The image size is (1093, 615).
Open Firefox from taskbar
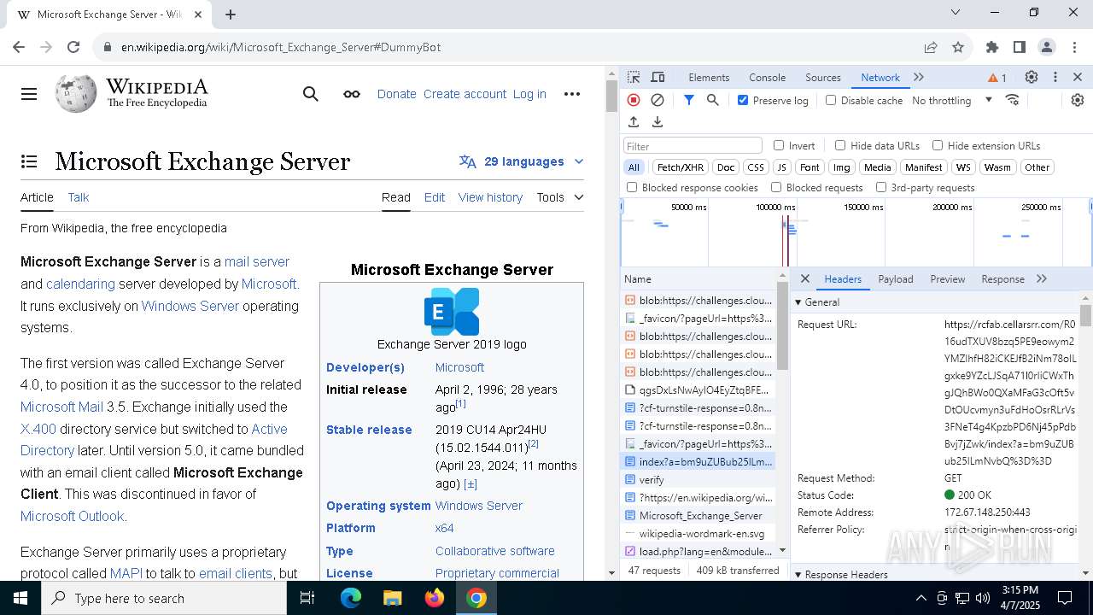coord(435,598)
